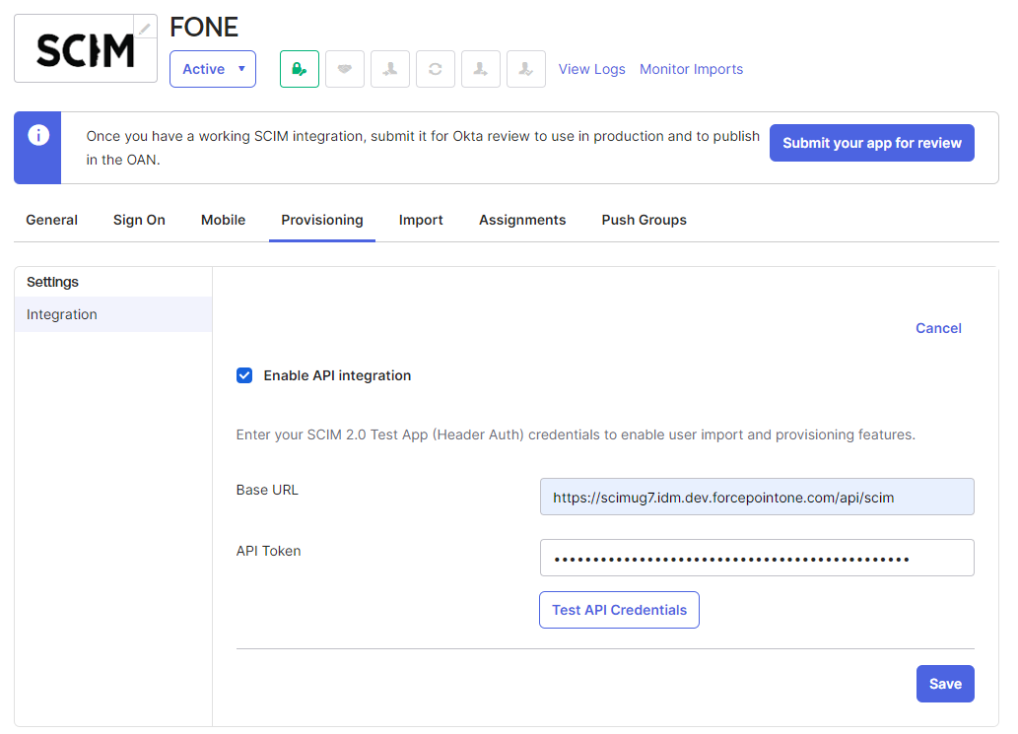This screenshot has width=1018, height=734.
Task: Click the Enable API integration label
Action: click(x=337, y=375)
